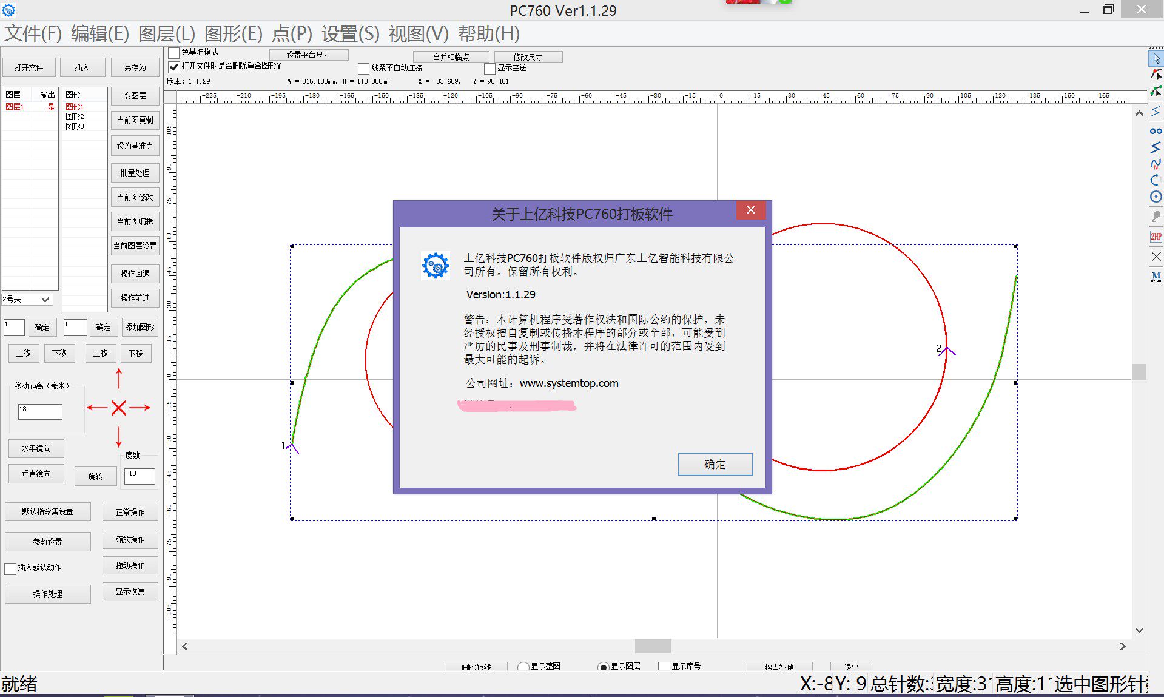Select the arrow pointer tool
This screenshot has width=1164, height=697.
1156,59
